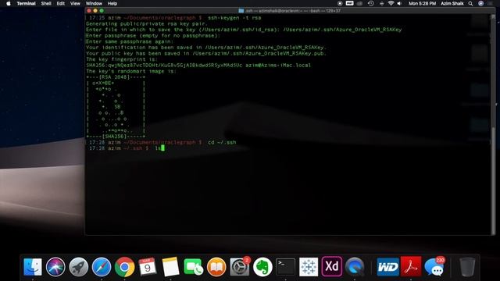Launch Siri from the Dock
This screenshot has width=500, height=281.
55,267
